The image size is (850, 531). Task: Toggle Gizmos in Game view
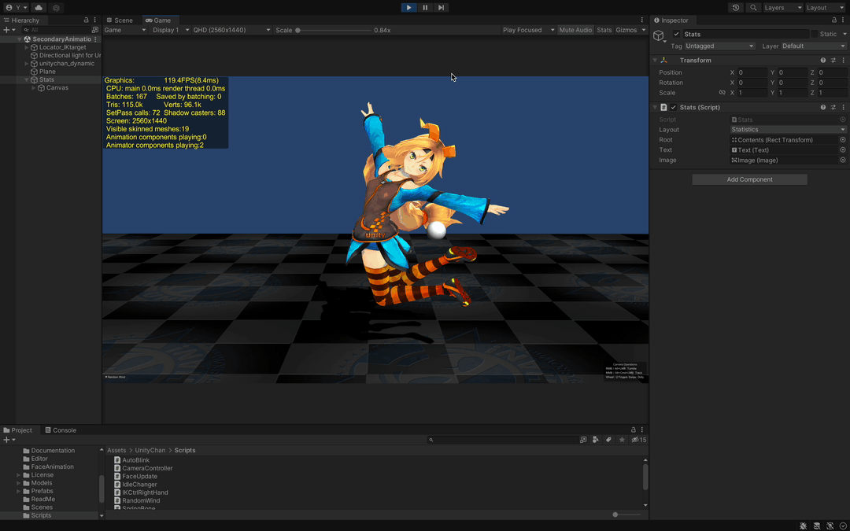click(x=626, y=30)
